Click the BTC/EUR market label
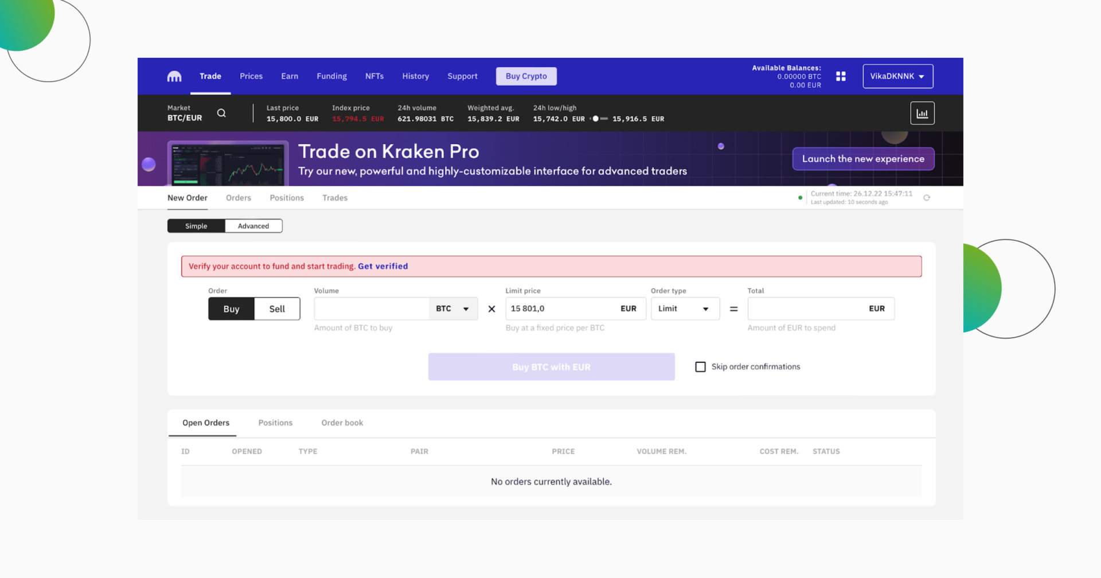Screen dimensions: 1101x578 pos(185,118)
